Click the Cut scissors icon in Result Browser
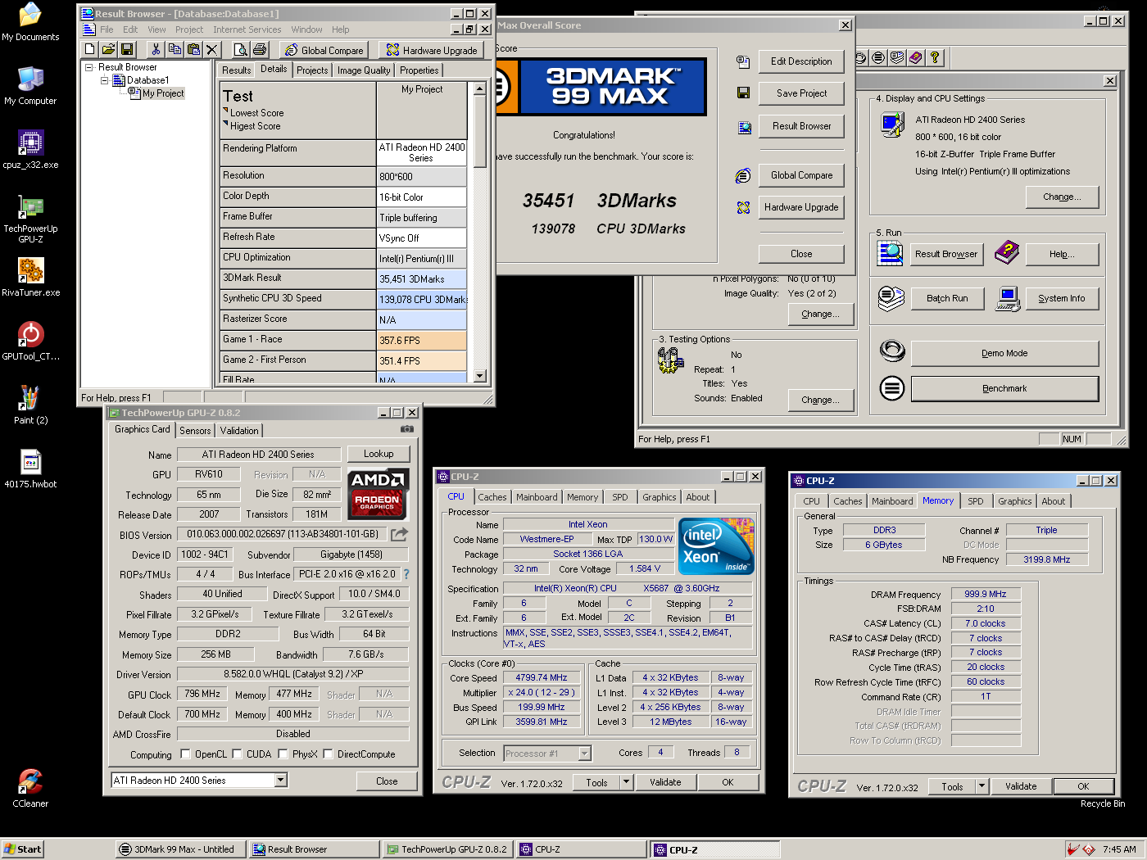This screenshot has height=860, width=1147. pyautogui.click(x=156, y=50)
